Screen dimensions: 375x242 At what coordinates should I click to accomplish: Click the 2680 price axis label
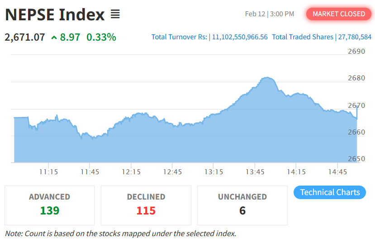click(356, 78)
